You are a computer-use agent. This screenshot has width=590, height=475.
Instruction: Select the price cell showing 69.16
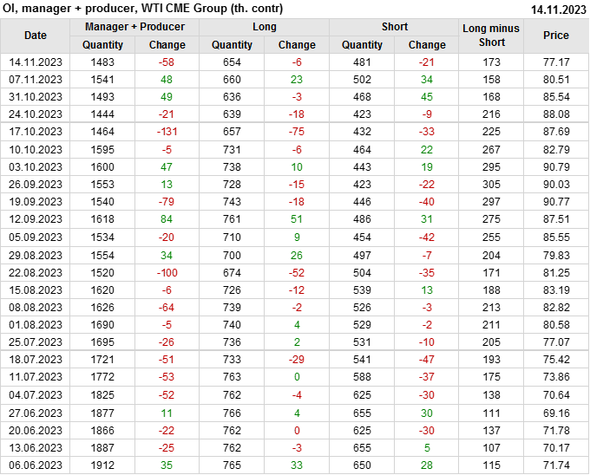556,413
